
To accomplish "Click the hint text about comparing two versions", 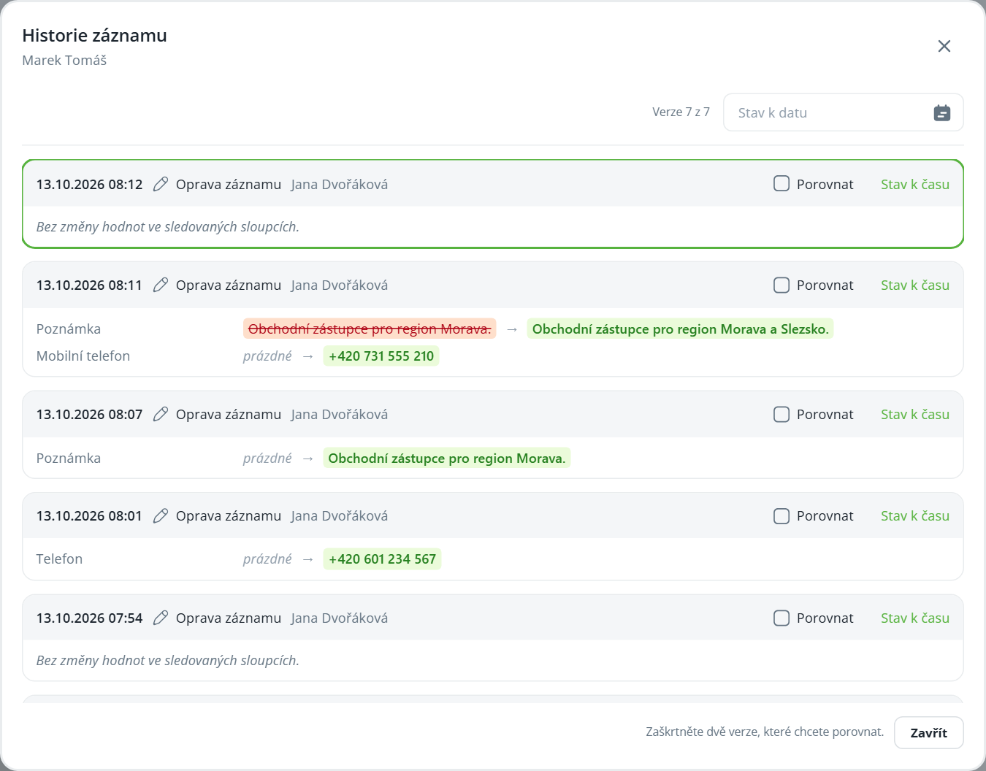I will pos(765,732).
